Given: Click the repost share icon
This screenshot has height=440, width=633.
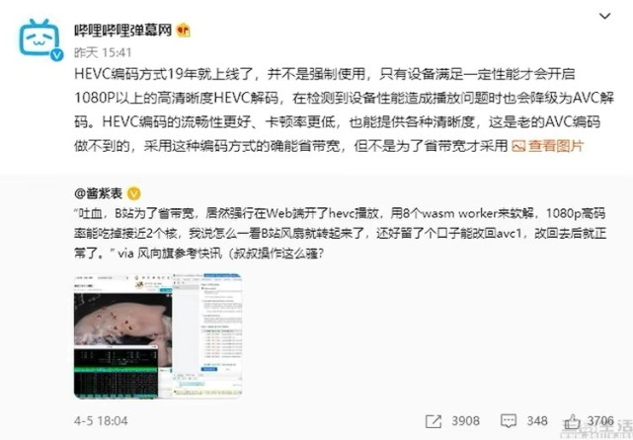Looking at the screenshot, I should pos(434,421).
